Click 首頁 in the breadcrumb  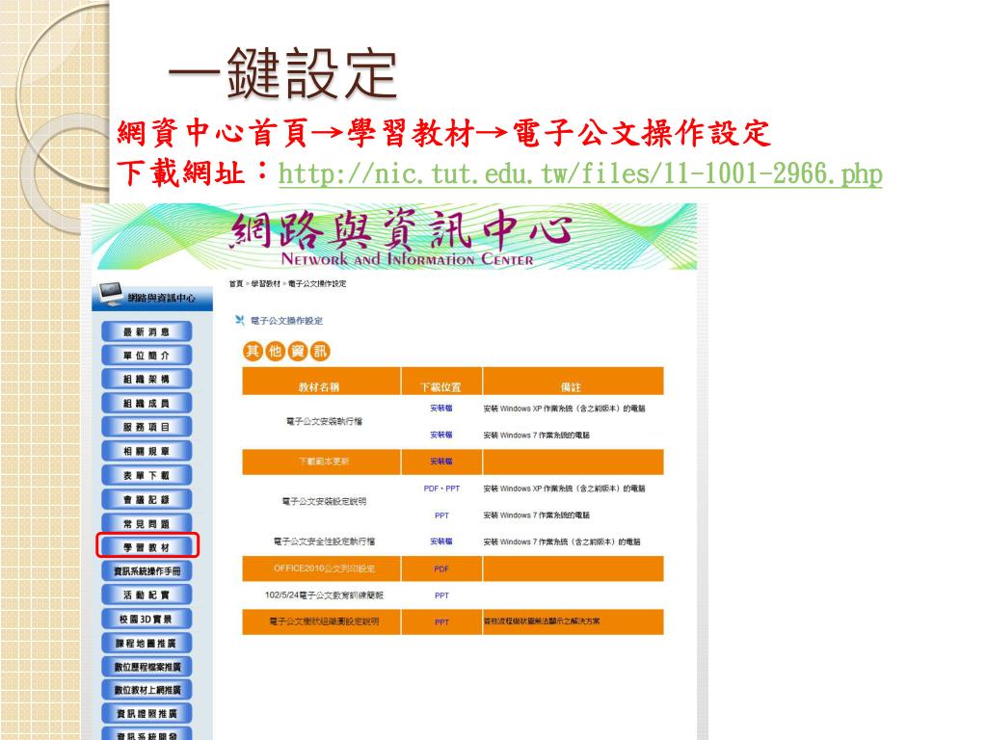click(x=235, y=284)
